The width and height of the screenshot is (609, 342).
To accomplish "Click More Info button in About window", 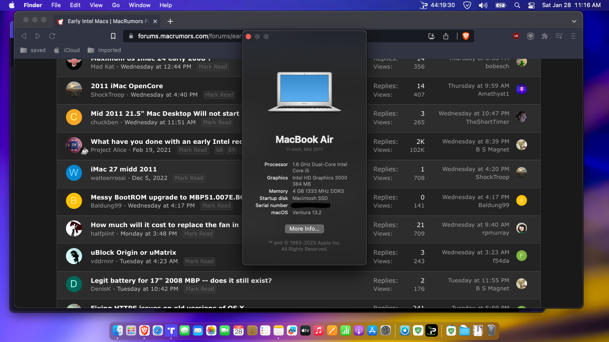I will pyautogui.click(x=304, y=229).
